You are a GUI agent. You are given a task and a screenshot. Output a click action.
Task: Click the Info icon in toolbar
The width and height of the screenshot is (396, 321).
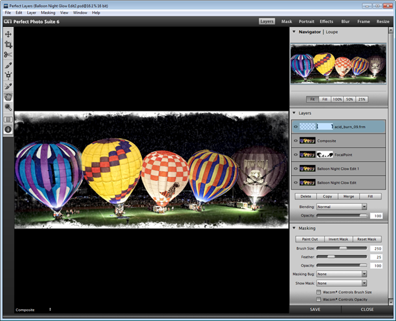coord(8,129)
